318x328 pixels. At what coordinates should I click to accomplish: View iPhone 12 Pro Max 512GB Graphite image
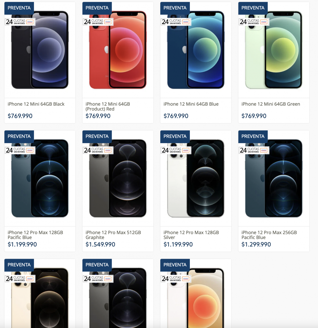(x=118, y=178)
